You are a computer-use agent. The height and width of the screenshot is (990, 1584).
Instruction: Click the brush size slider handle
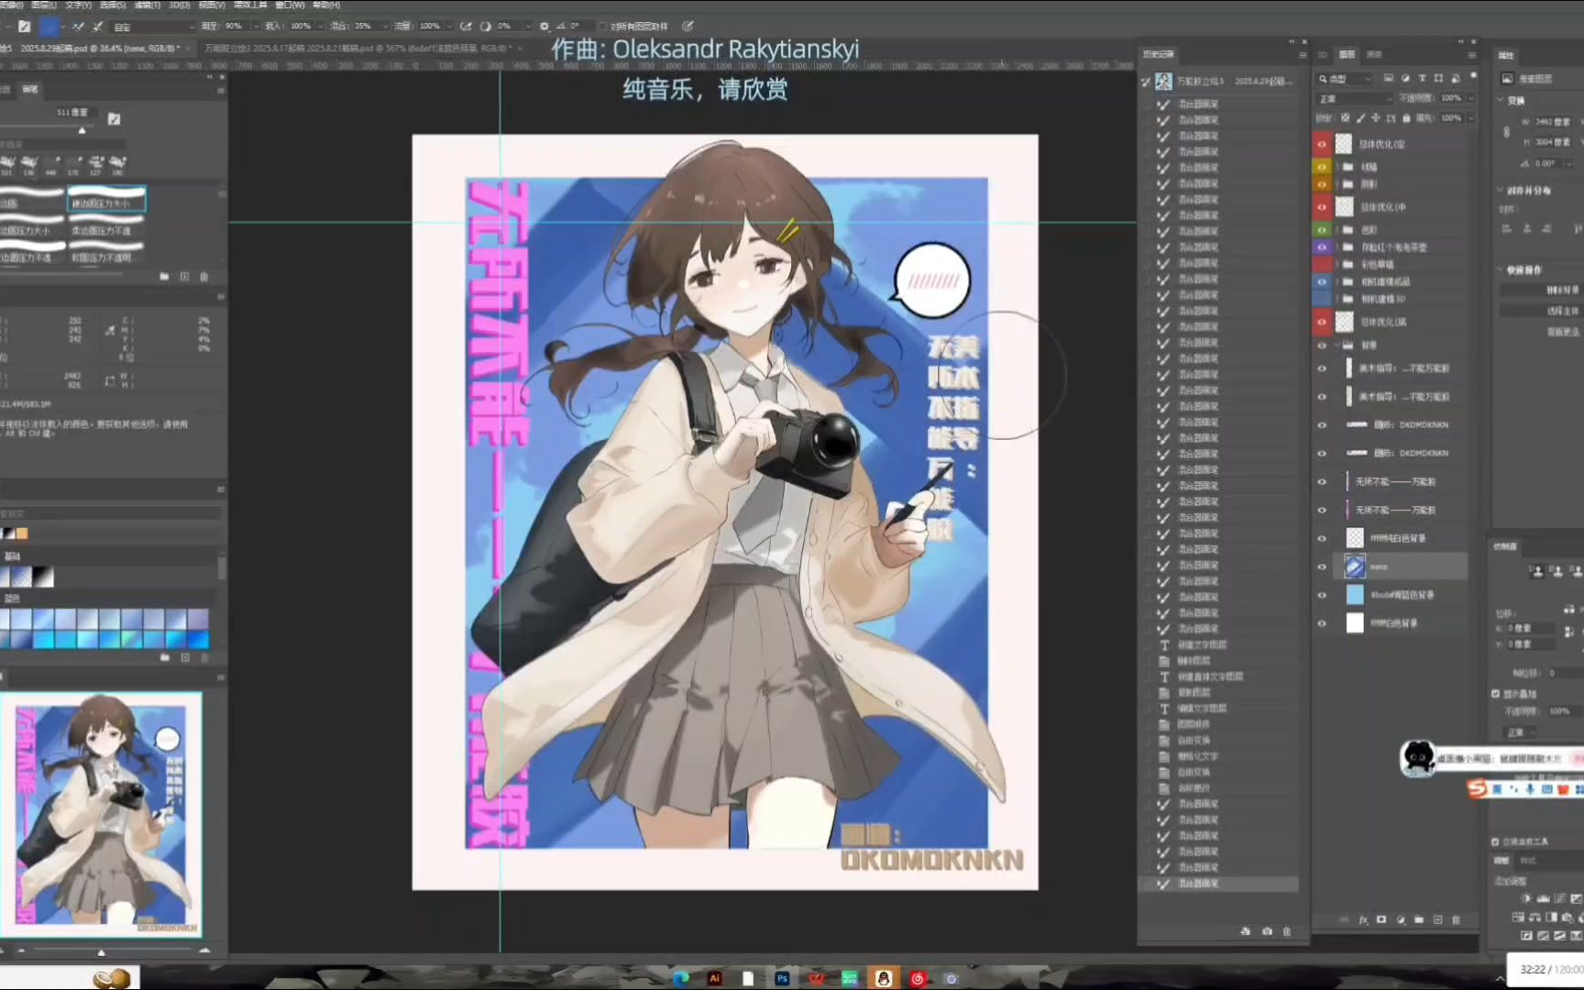pyautogui.click(x=82, y=130)
